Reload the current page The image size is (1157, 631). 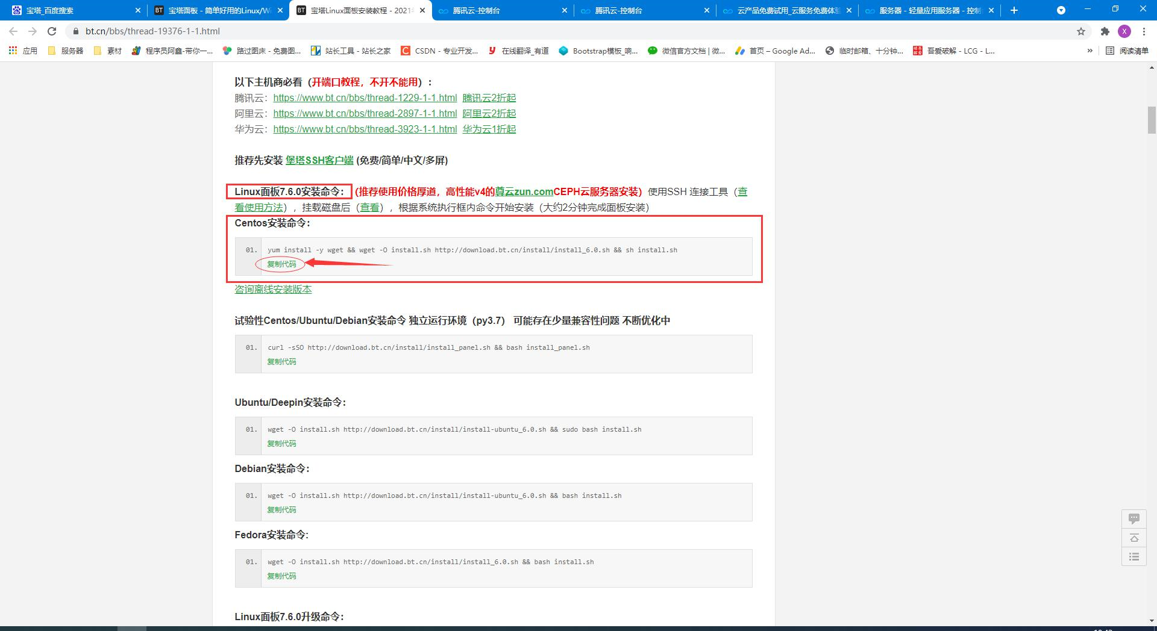coord(52,31)
